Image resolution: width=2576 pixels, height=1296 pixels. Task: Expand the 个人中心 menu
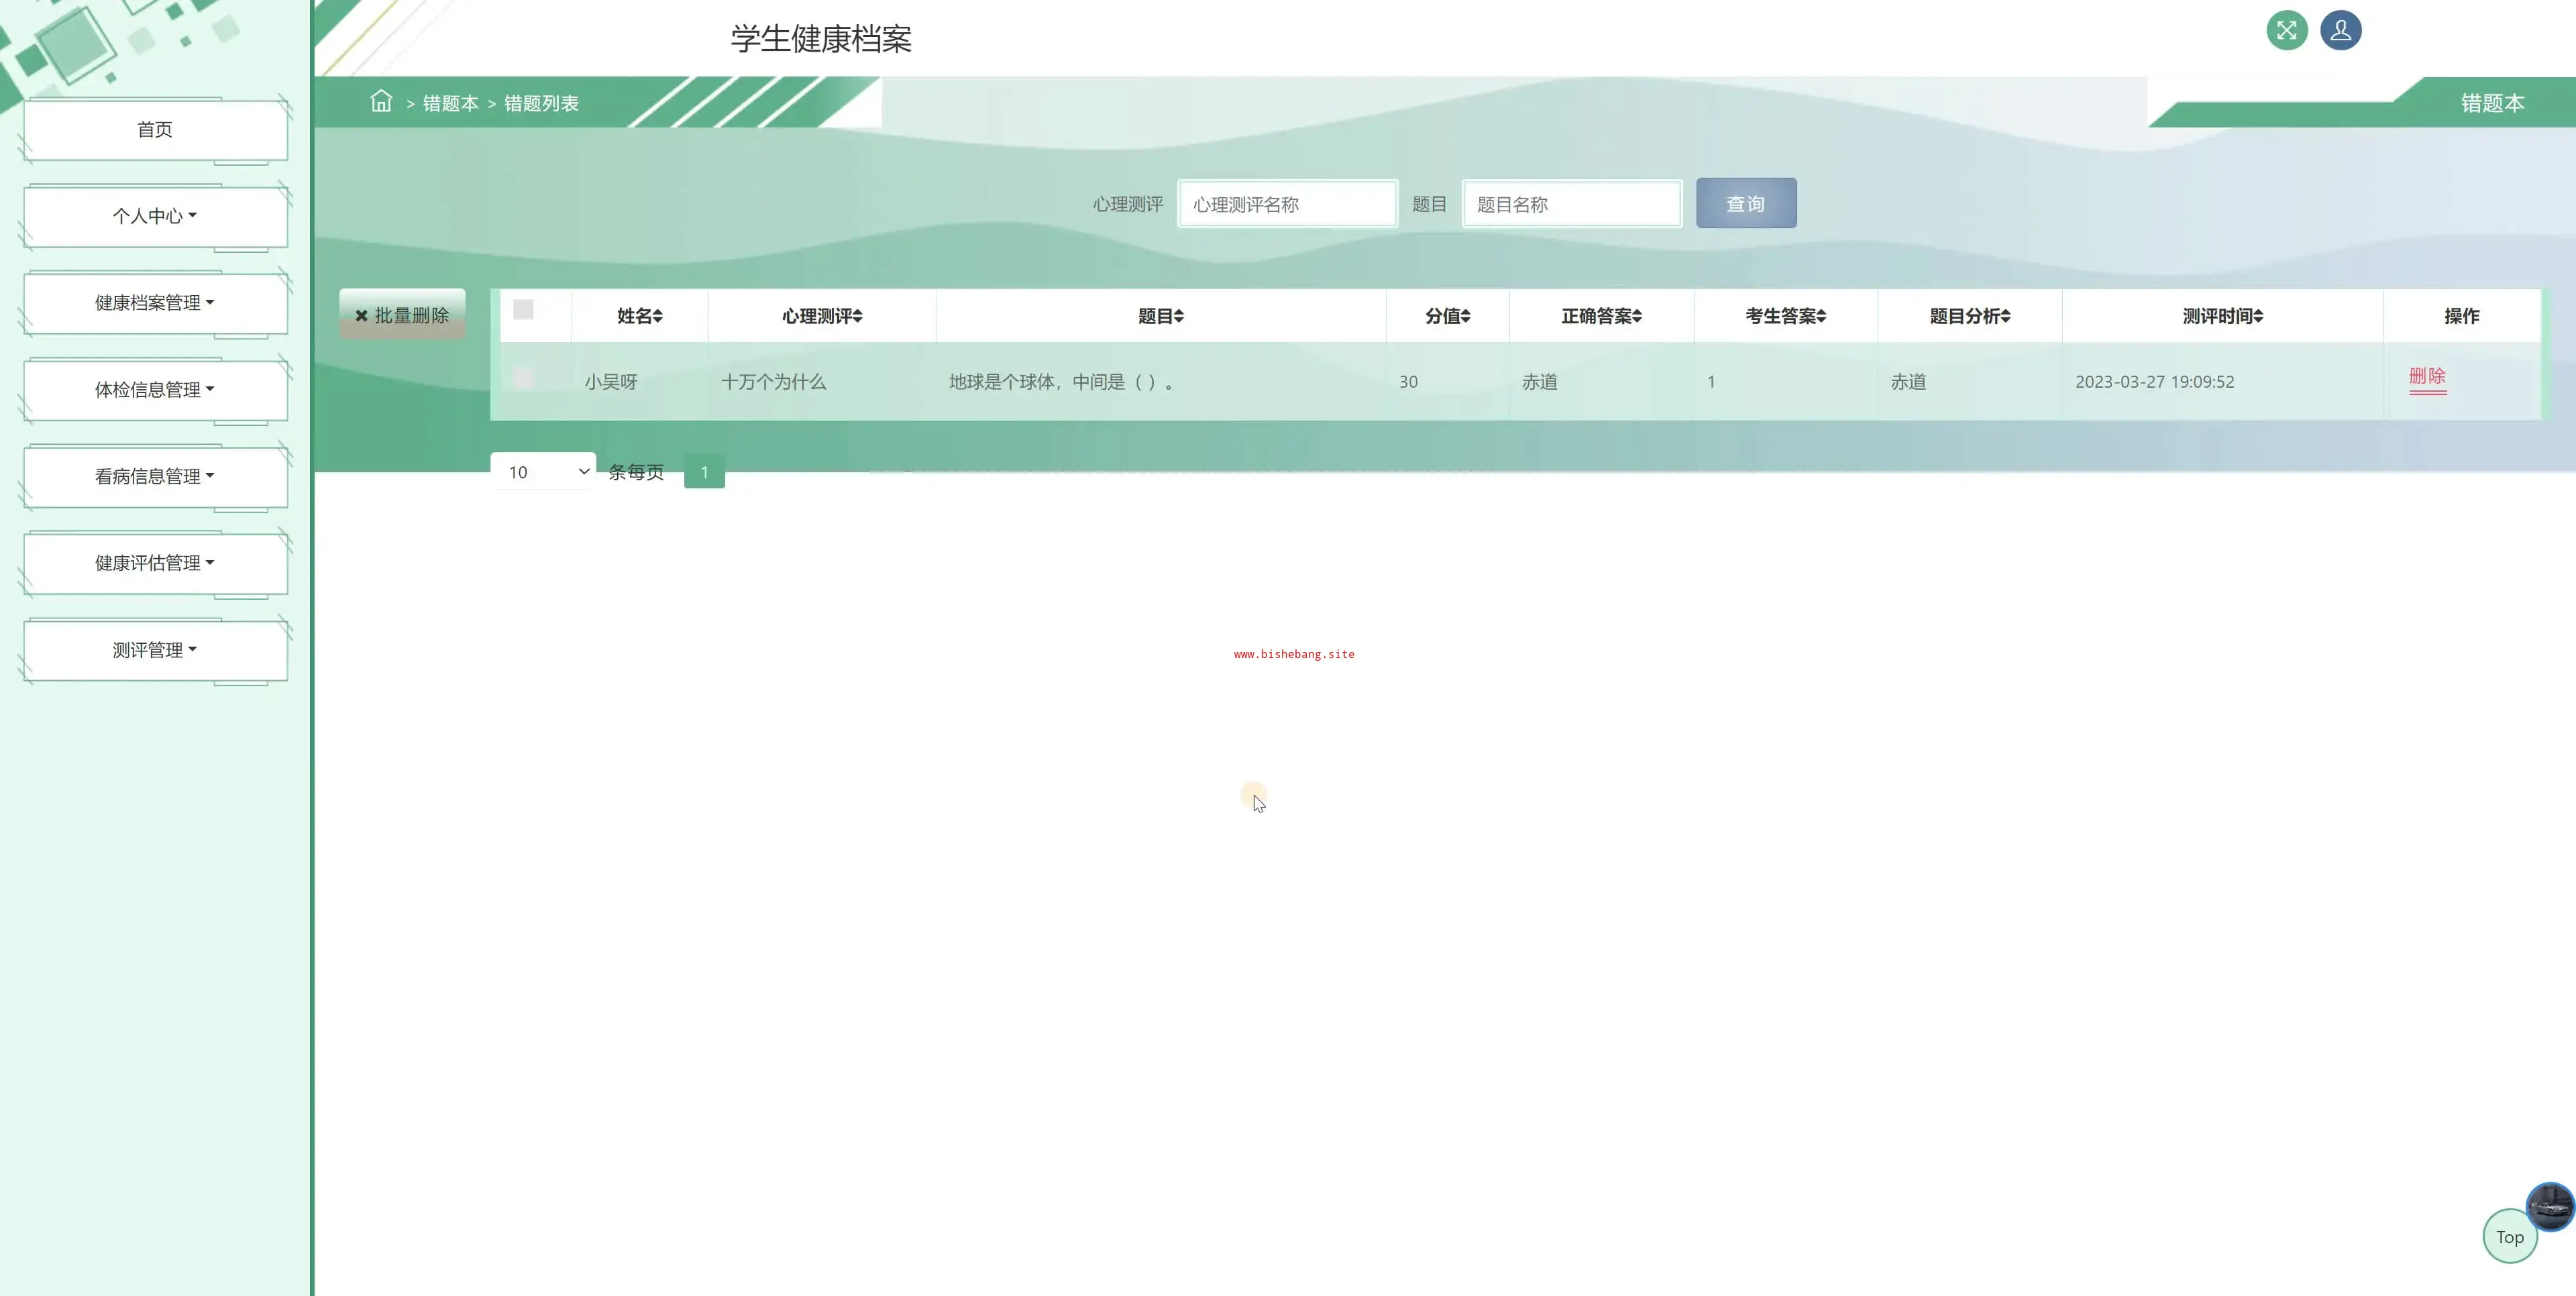click(x=155, y=216)
